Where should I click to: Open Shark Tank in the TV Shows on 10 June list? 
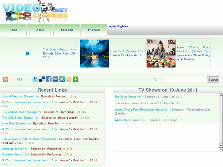147,103
